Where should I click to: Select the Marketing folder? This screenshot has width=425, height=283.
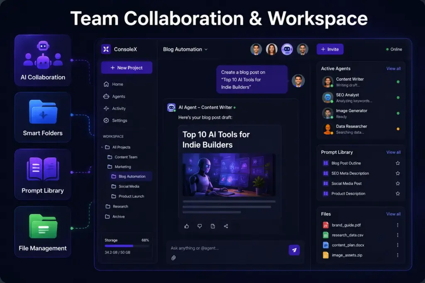(119, 167)
